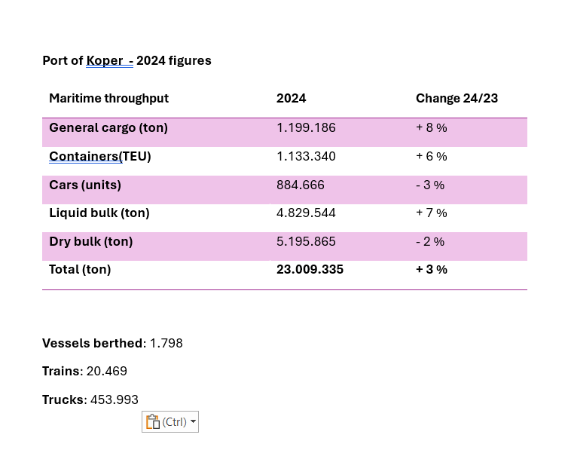Click the trains number '20.469'
The height and width of the screenshot is (450, 565).
[x=107, y=371]
